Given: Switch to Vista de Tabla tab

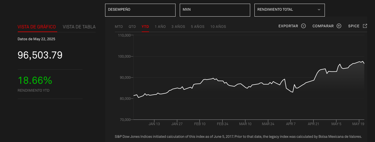Looking at the screenshot, I should [79, 27].
